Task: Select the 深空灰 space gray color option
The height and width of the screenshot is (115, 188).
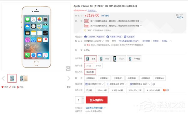Action: [x=119, y=59]
